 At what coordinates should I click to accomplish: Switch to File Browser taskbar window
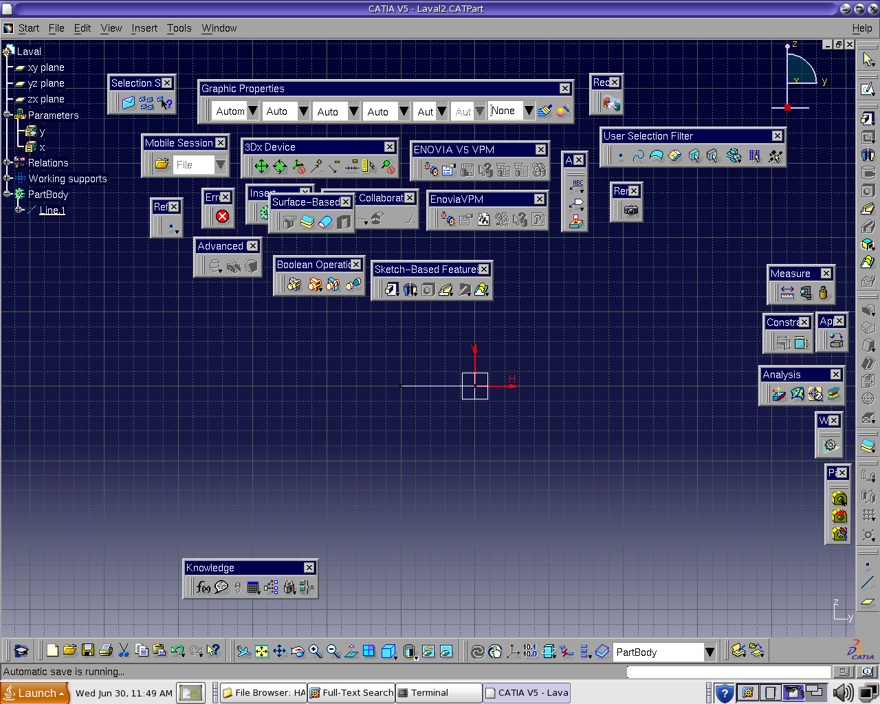(263, 693)
